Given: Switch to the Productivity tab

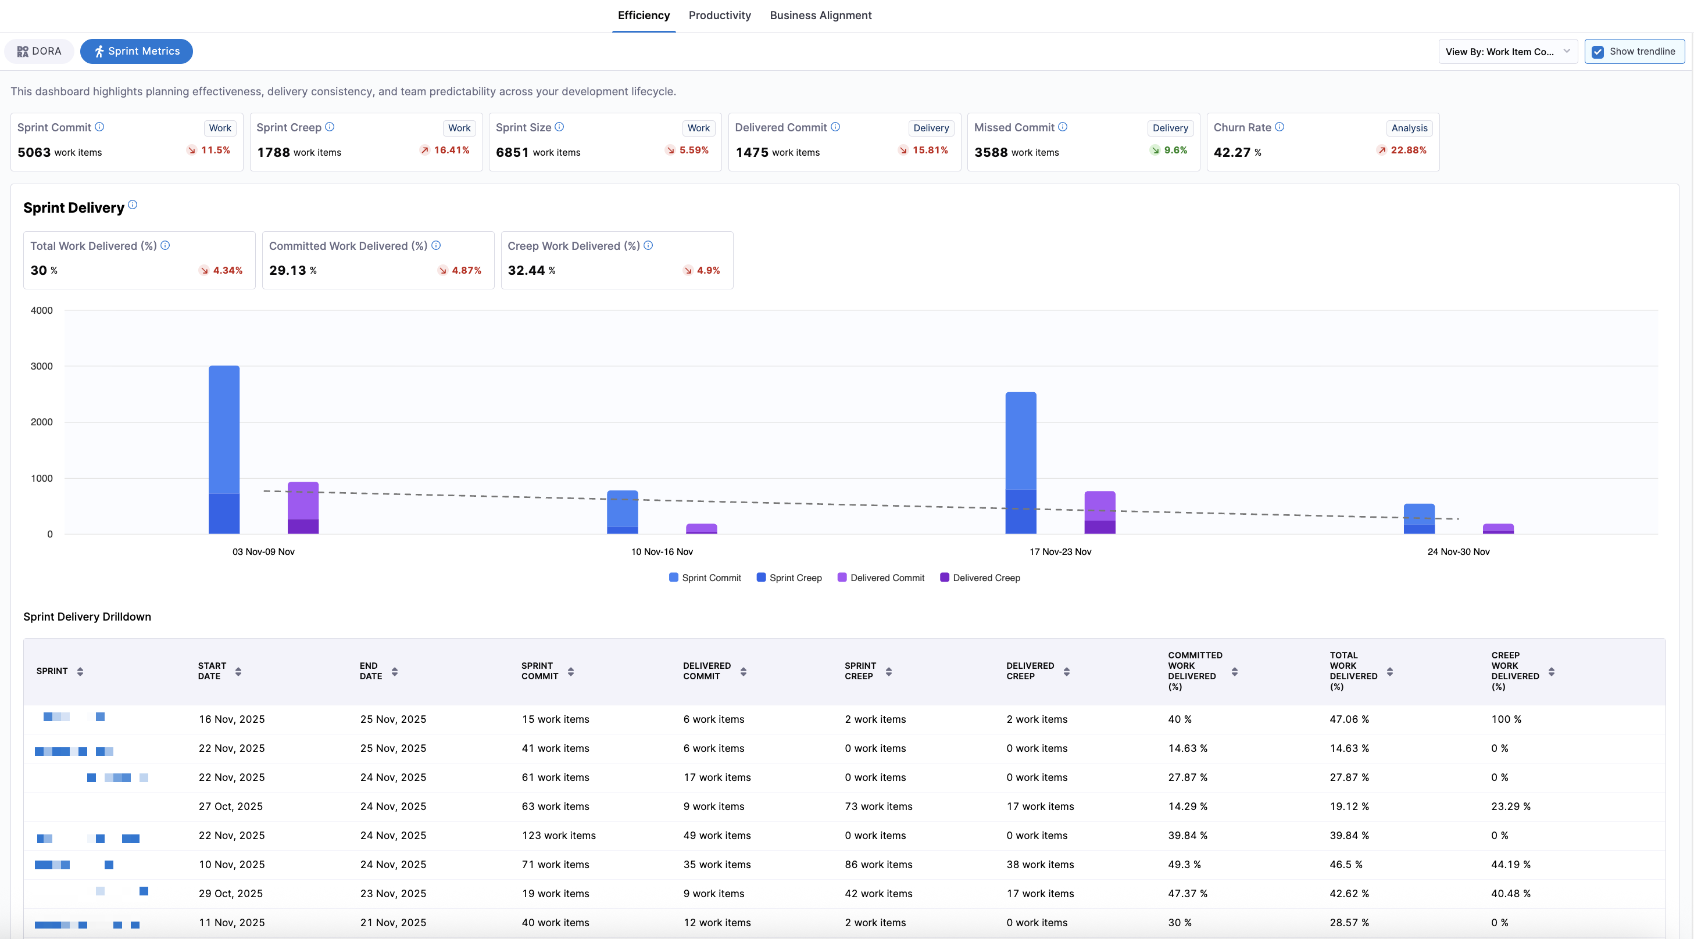Looking at the screenshot, I should (x=720, y=15).
